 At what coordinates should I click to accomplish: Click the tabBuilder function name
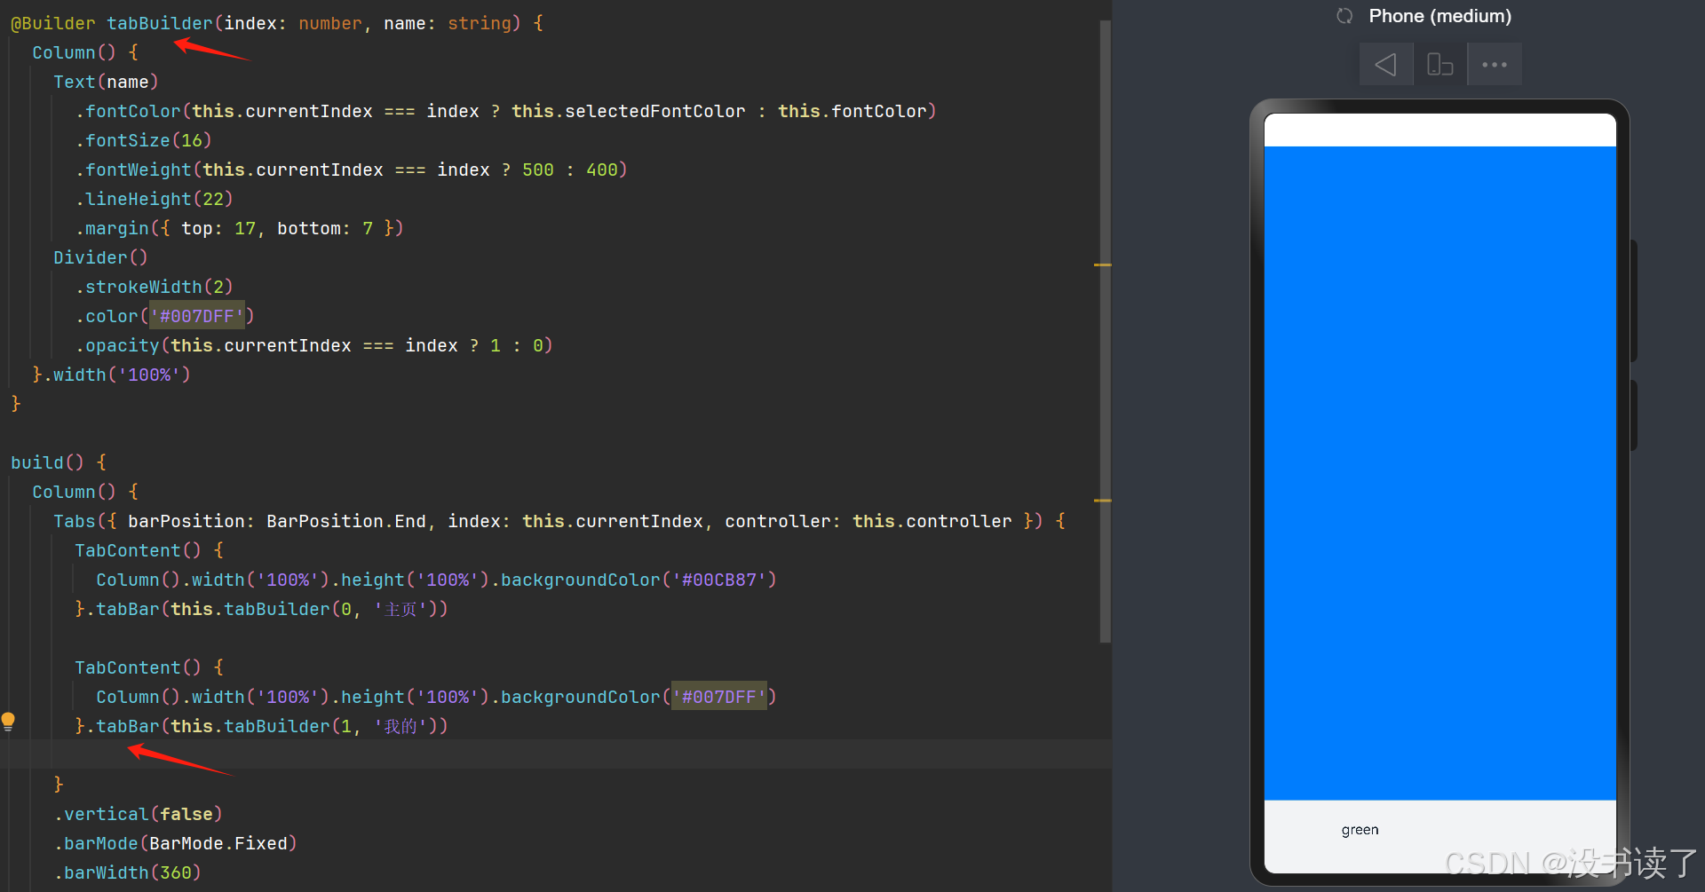pyautogui.click(x=160, y=24)
